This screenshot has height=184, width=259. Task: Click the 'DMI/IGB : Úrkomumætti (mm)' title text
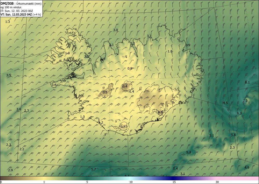pyautogui.click(x=21, y=4)
